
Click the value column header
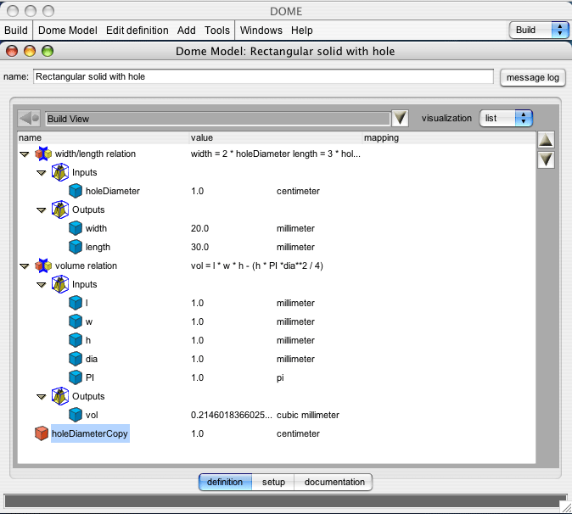276,137
